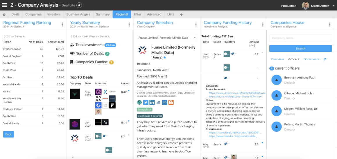
Task: Show Companies House Documents tab
Action: 311,59
